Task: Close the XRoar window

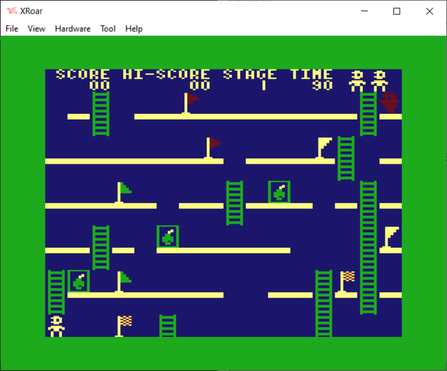Action: click(x=430, y=11)
